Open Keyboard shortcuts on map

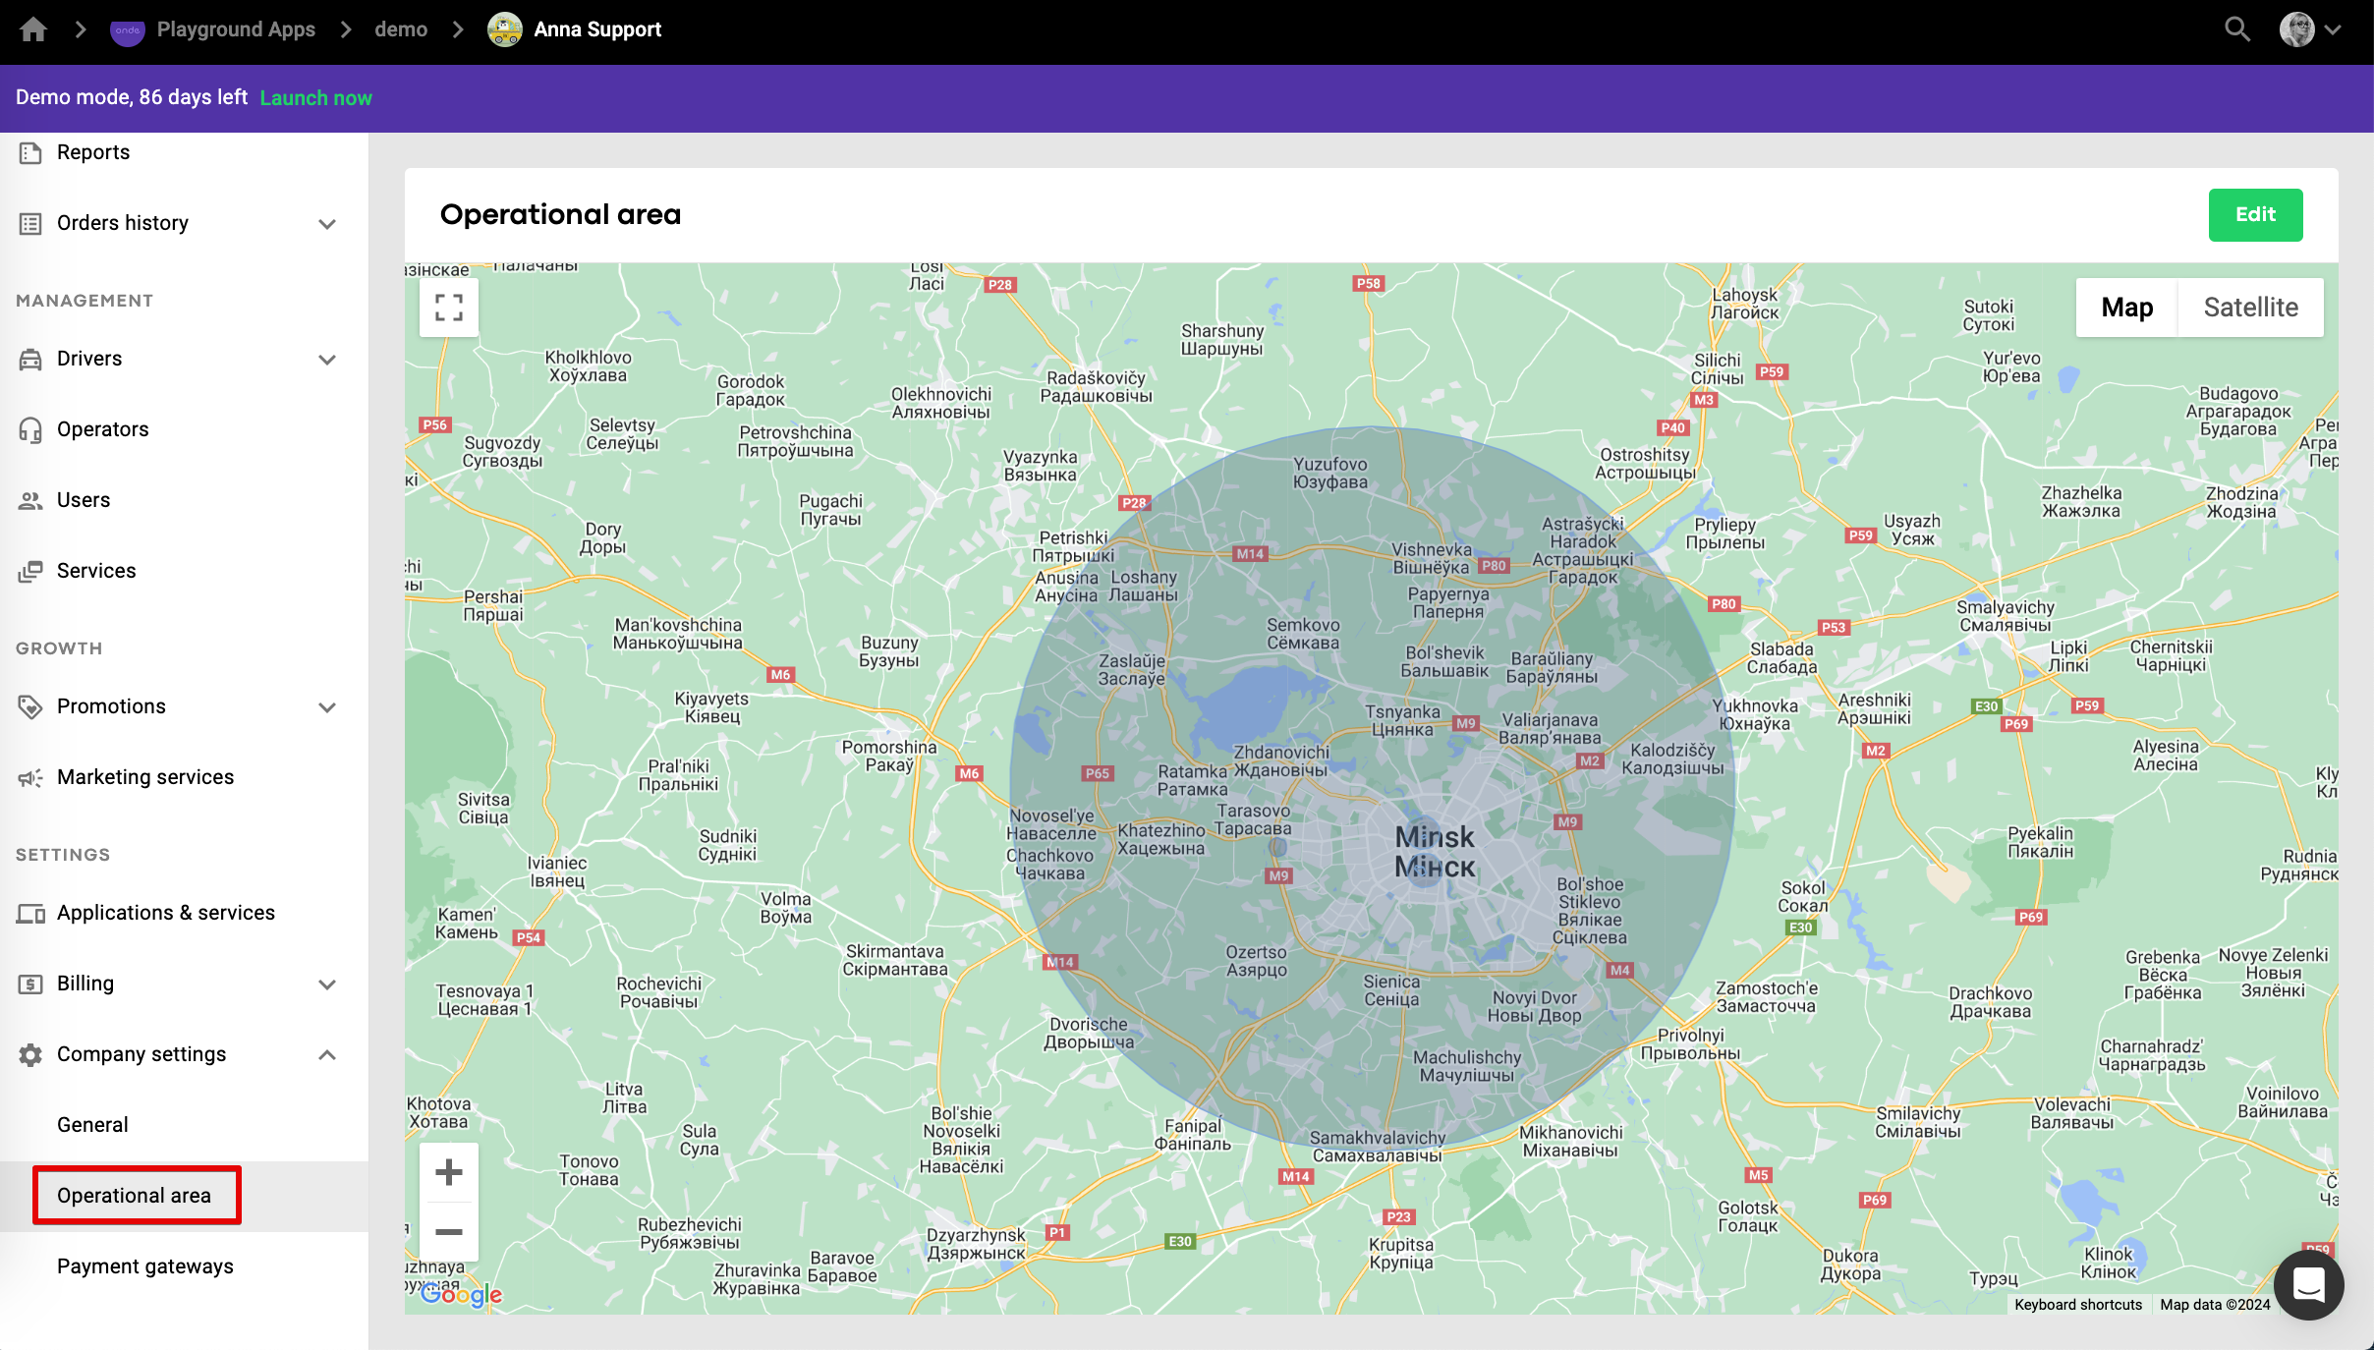click(x=2077, y=1305)
